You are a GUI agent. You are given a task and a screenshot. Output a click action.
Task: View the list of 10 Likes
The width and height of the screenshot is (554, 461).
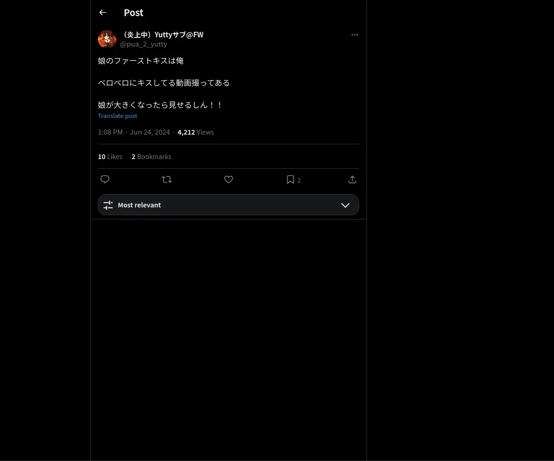tap(110, 157)
